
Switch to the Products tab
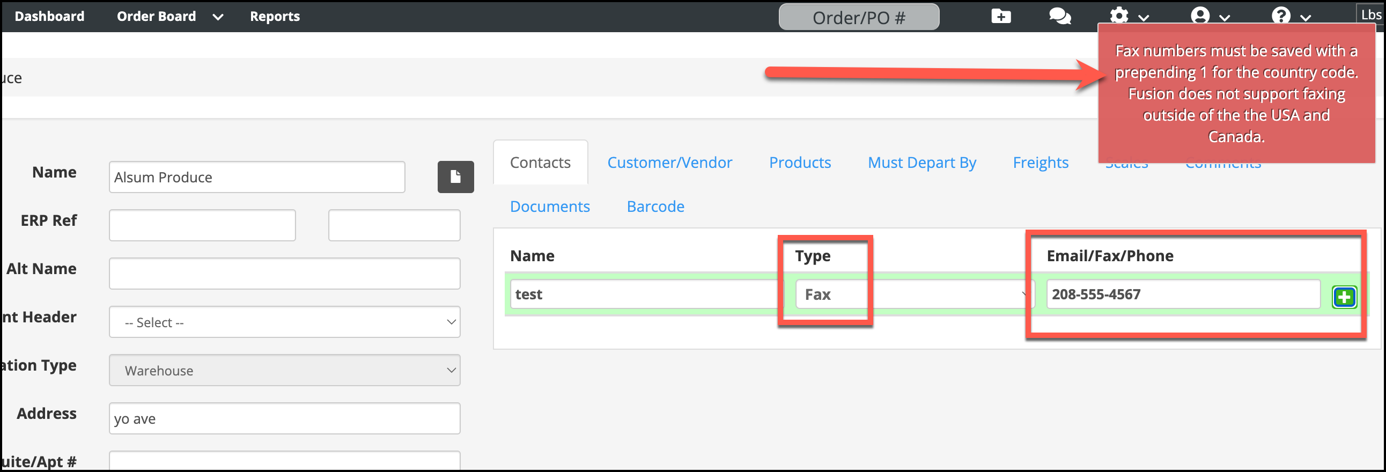[800, 163]
